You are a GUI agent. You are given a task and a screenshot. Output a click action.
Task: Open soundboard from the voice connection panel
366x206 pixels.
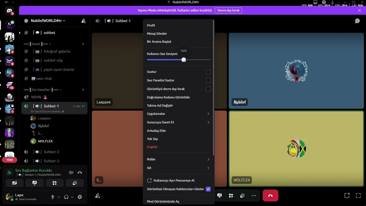(75, 183)
